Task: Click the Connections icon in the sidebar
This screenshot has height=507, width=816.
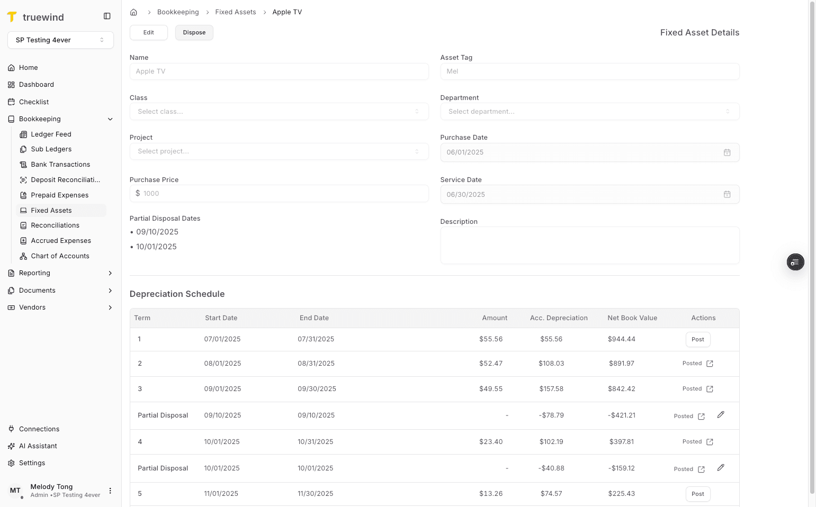Action: [11, 429]
